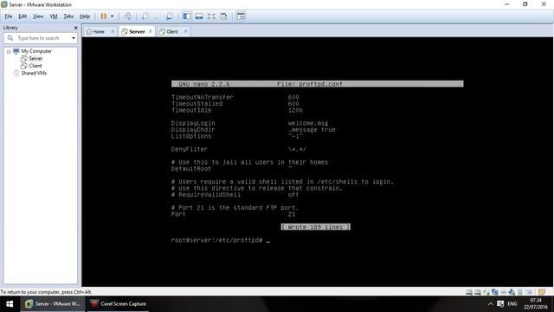Click the root@server shell prompt
The image size is (554, 312).
coord(216,240)
